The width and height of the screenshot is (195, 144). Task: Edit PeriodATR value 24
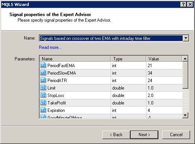coord(164,81)
